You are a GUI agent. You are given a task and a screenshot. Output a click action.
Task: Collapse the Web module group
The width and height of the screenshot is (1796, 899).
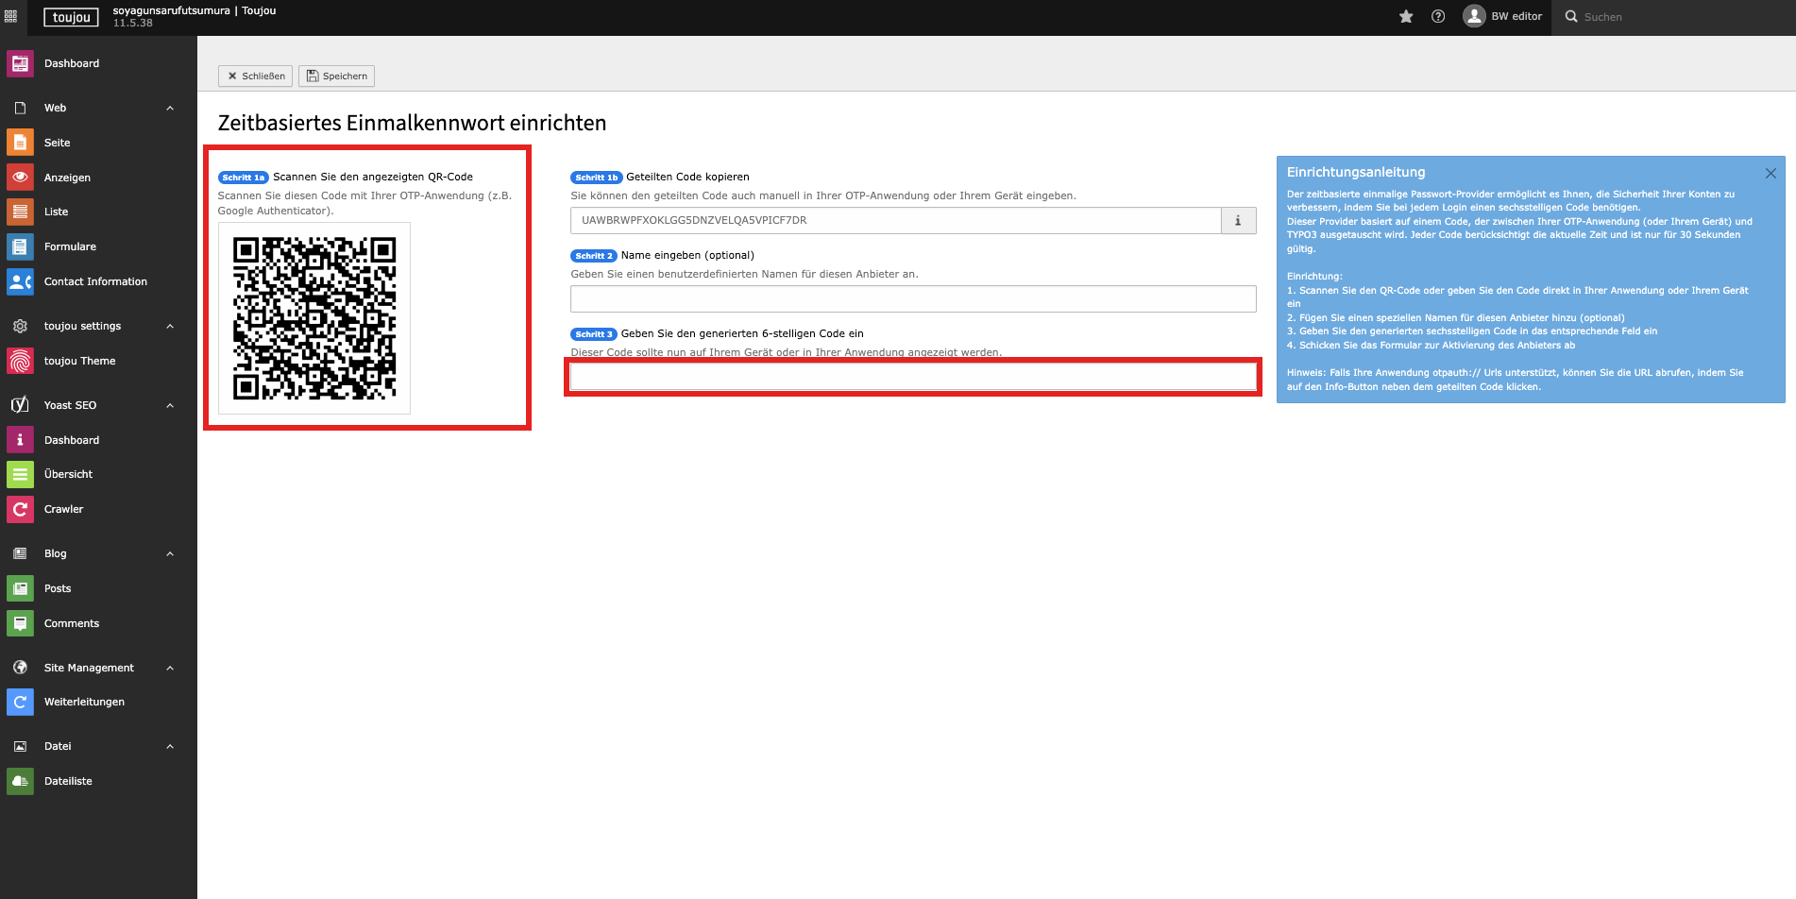[x=170, y=109]
